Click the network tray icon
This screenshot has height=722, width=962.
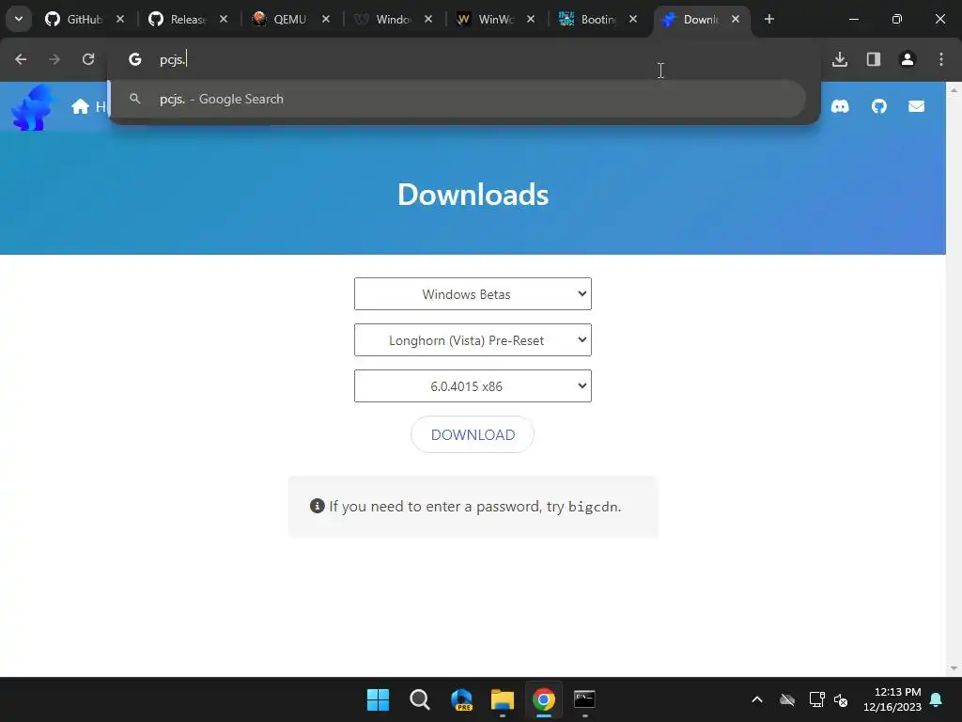click(x=816, y=699)
